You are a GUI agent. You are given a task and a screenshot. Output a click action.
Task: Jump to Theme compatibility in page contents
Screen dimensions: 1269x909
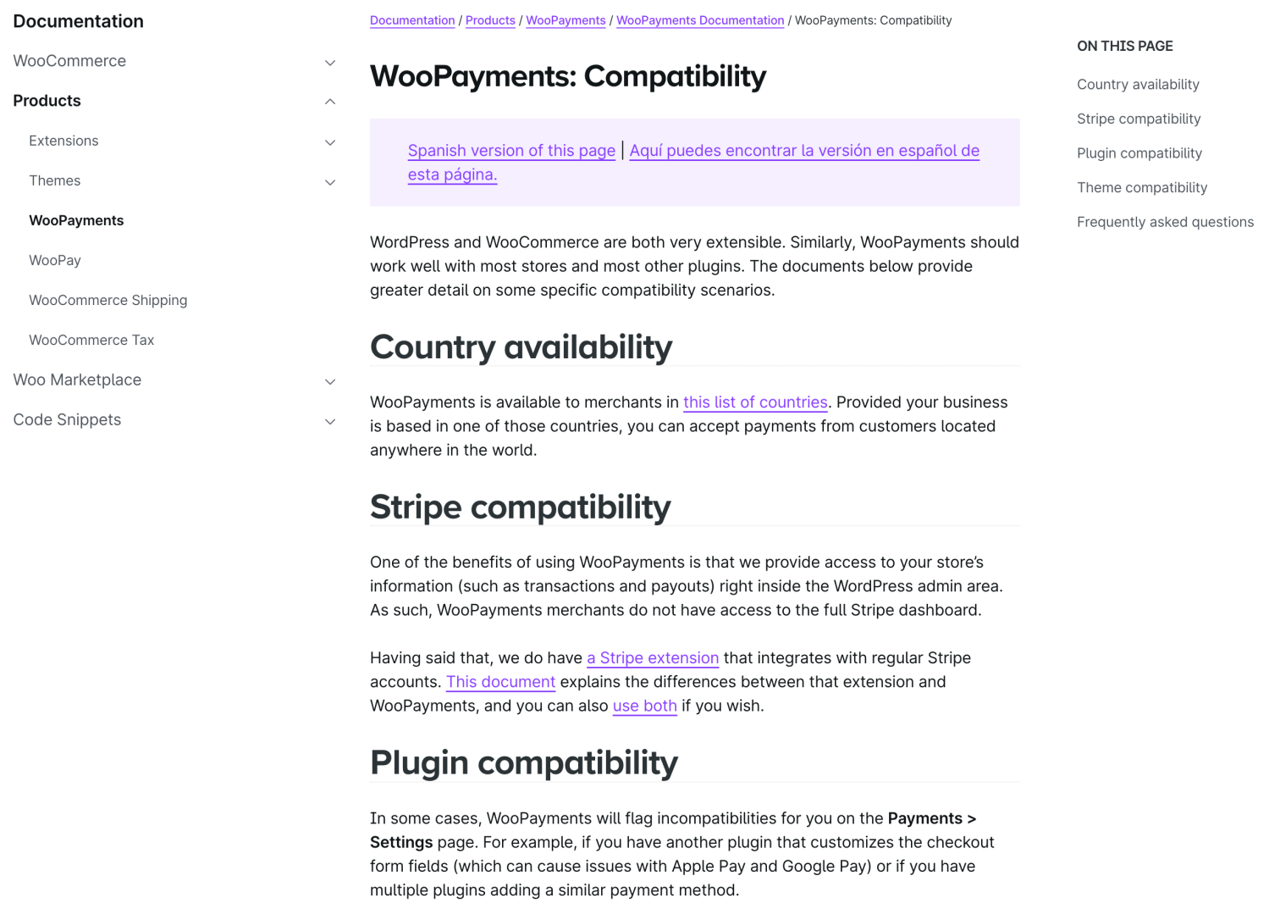click(x=1142, y=187)
